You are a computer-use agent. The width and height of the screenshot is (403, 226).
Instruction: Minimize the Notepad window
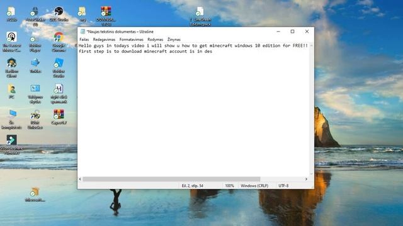(278, 31)
